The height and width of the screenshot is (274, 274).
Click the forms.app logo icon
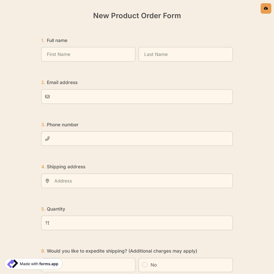click(12, 264)
